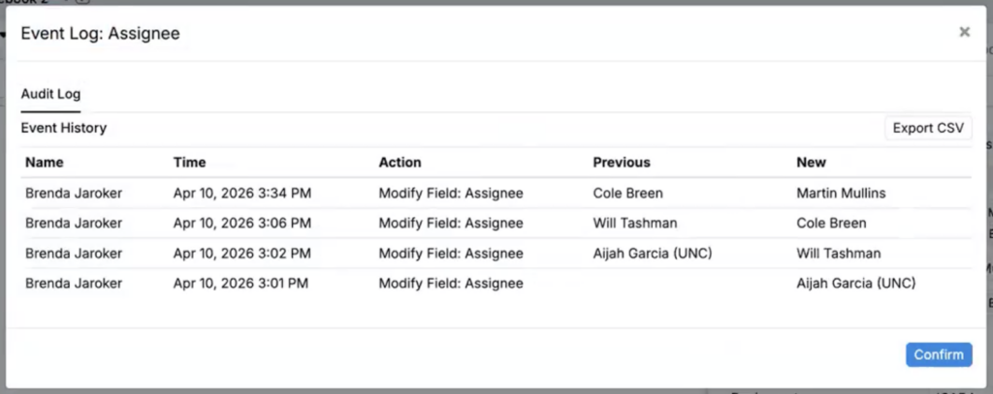Click the 3:02 PM timestamp entry
The image size is (993, 394).
click(x=242, y=254)
